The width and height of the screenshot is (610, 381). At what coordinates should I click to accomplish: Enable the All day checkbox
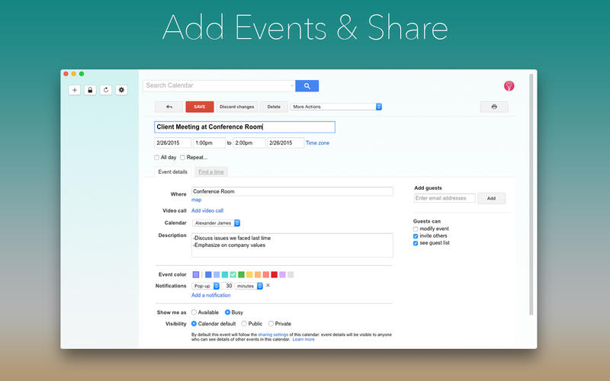point(157,158)
